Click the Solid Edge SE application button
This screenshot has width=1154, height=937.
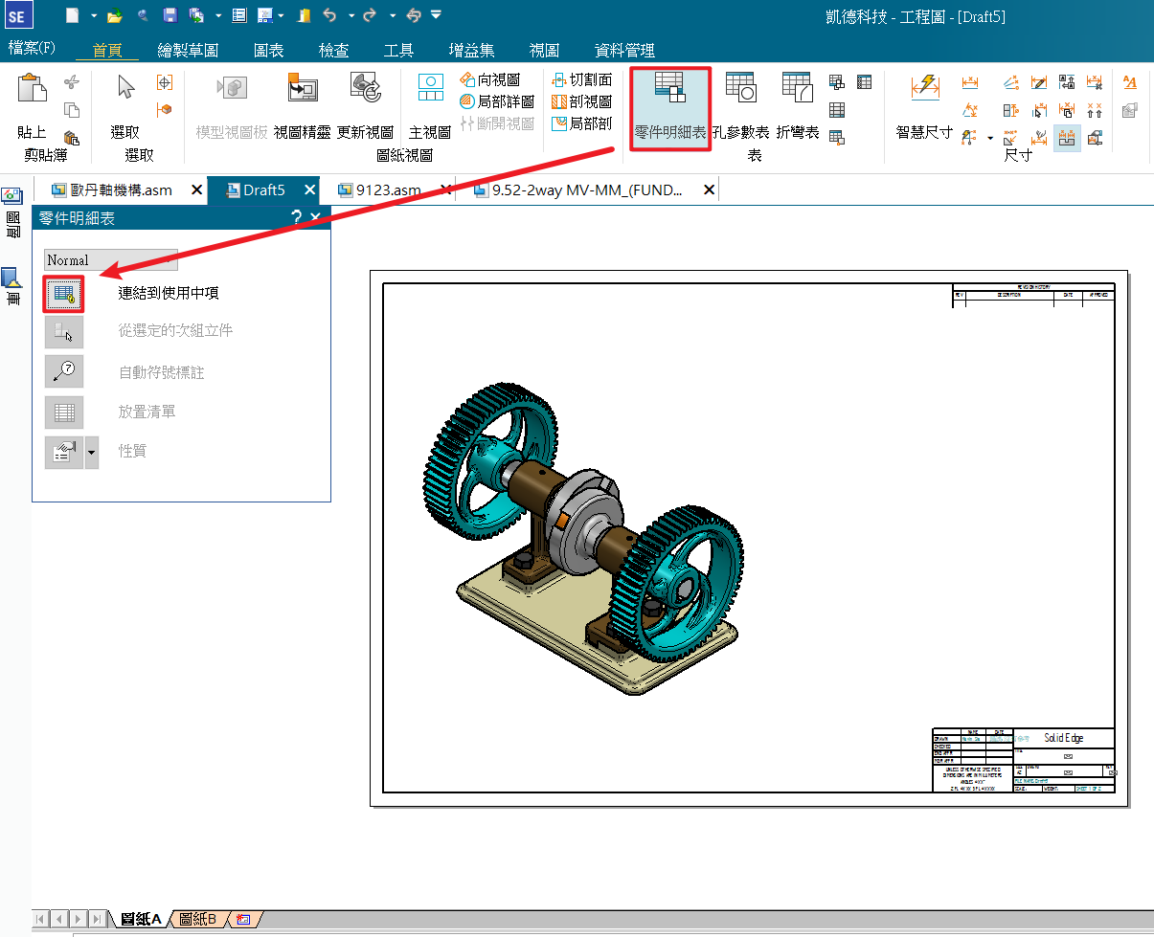point(20,16)
